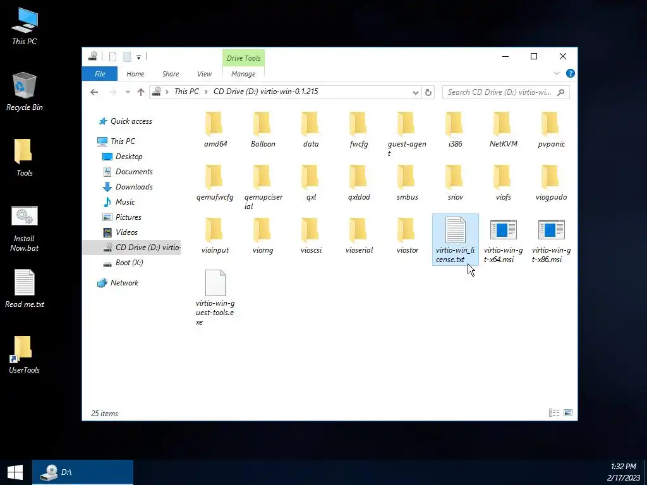Image resolution: width=647 pixels, height=485 pixels.
Task: Select the viostor folder
Action: pos(407,236)
